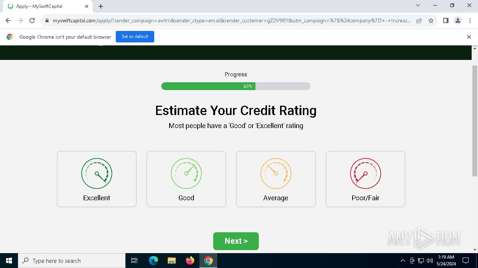Show hidden system tray icons
This screenshot has width=478, height=268.
(x=403, y=261)
